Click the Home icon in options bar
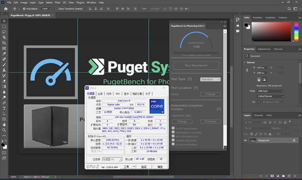 click(6, 9)
